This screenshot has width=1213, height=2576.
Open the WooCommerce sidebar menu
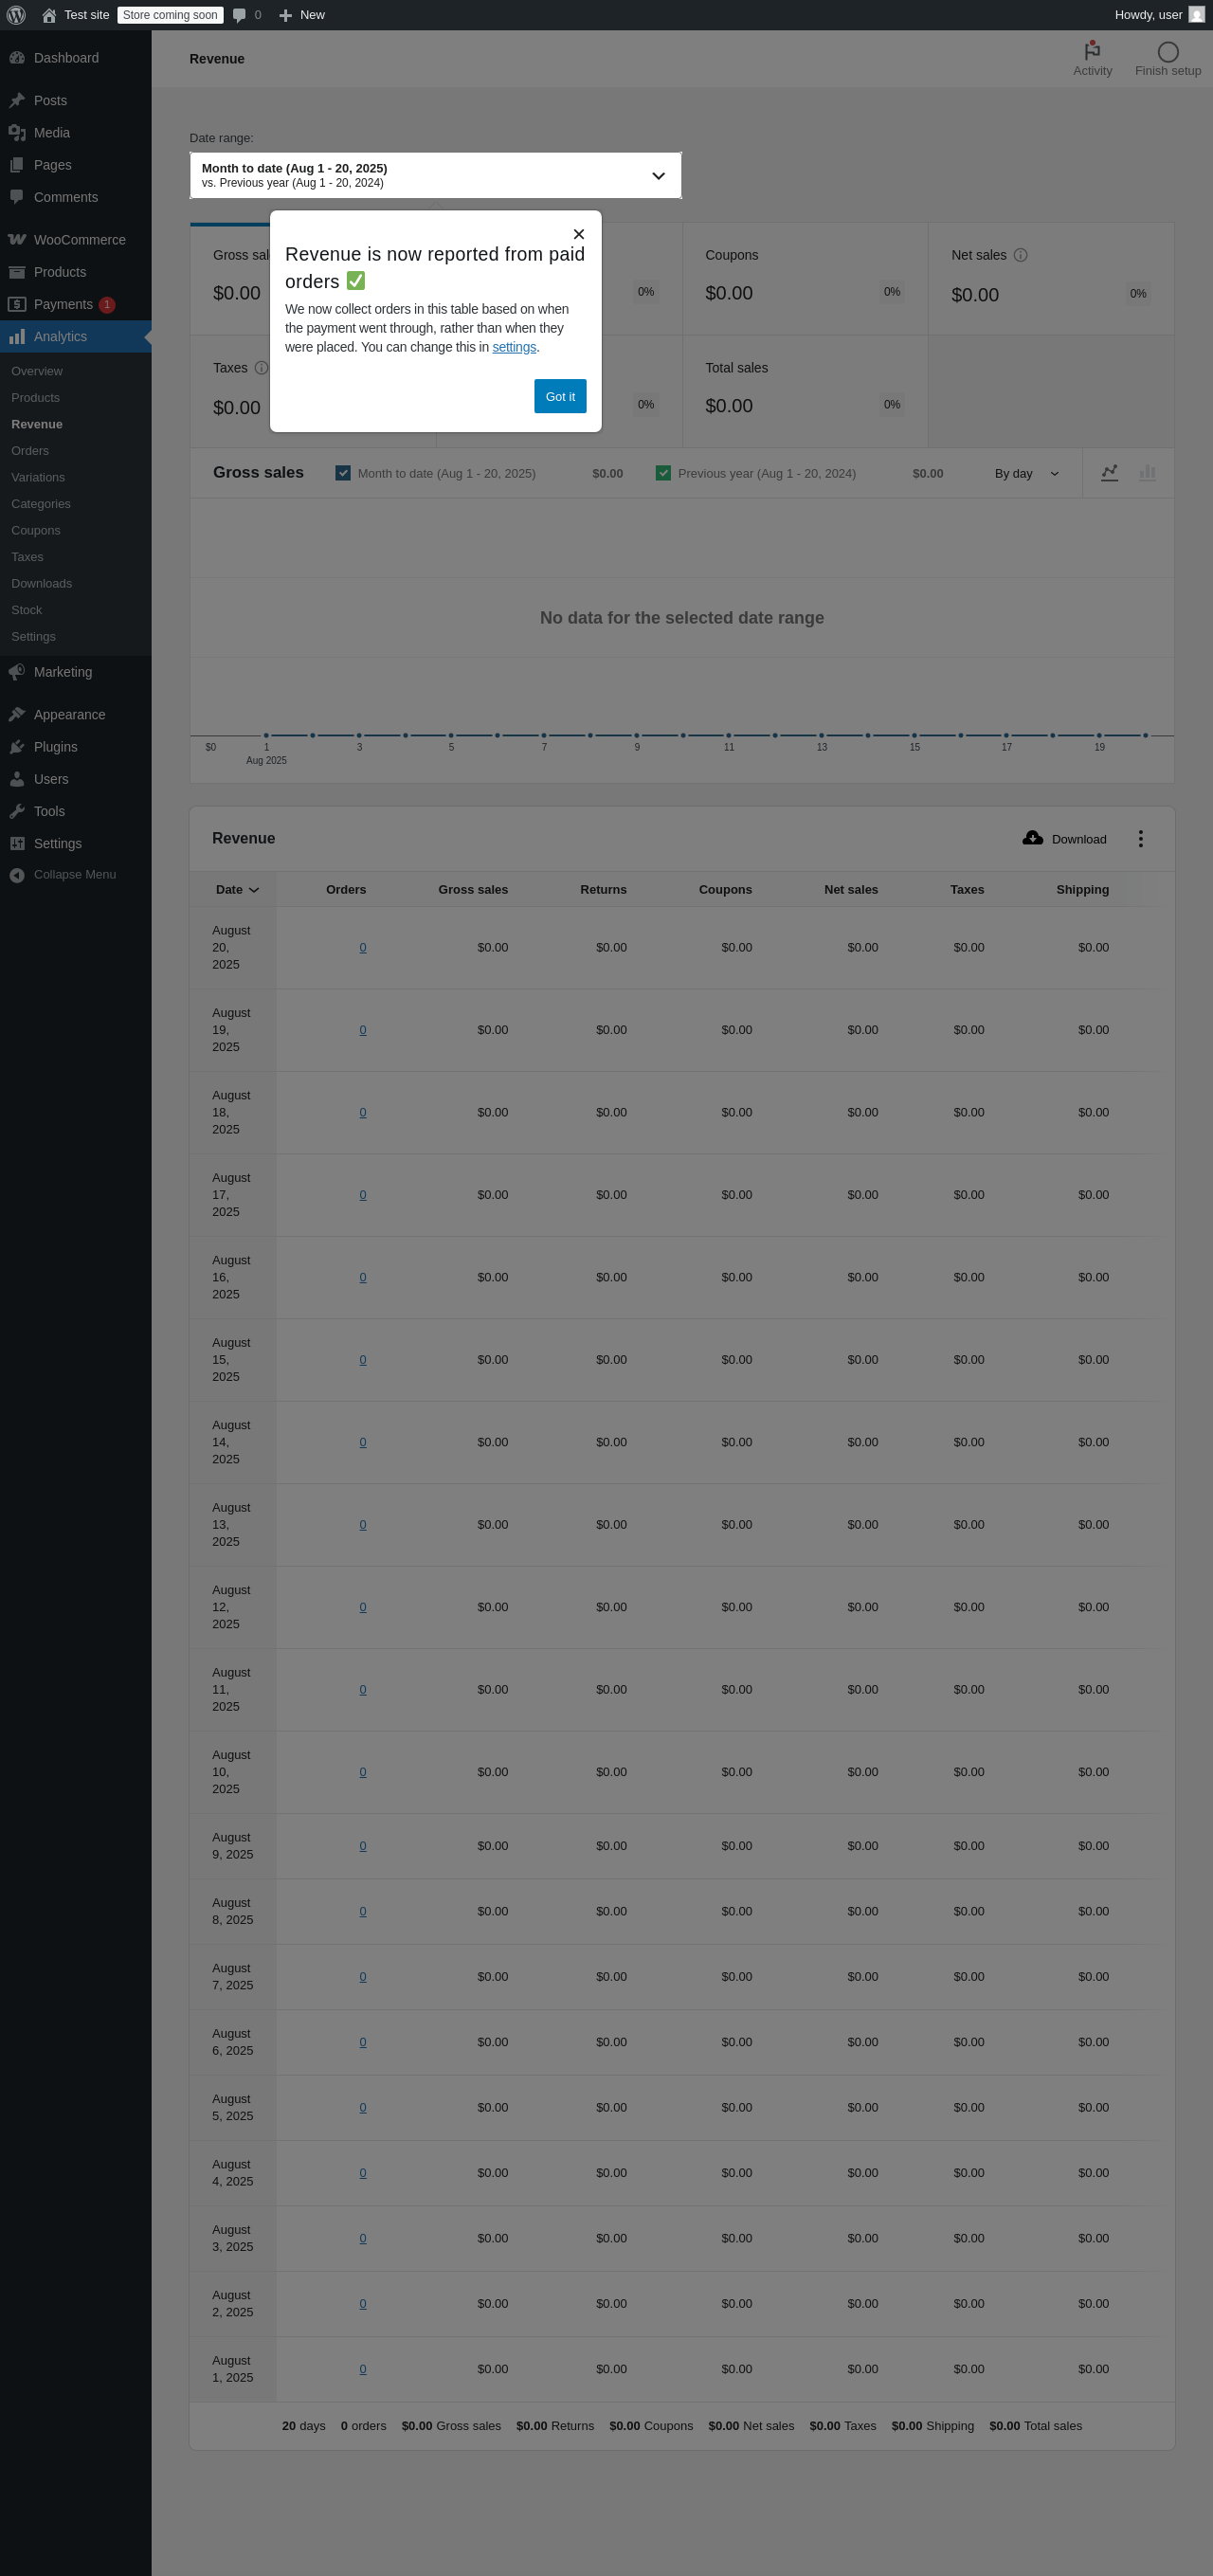75,240
